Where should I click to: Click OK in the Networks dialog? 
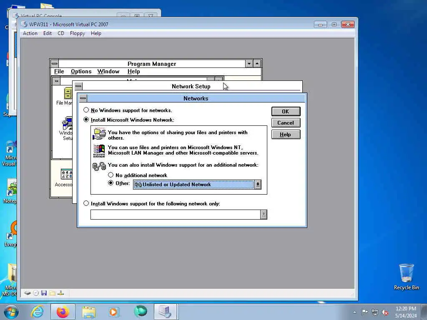point(286,111)
